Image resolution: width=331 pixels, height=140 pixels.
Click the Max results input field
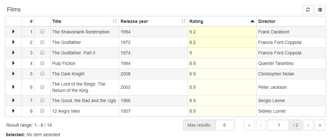coord(225,125)
